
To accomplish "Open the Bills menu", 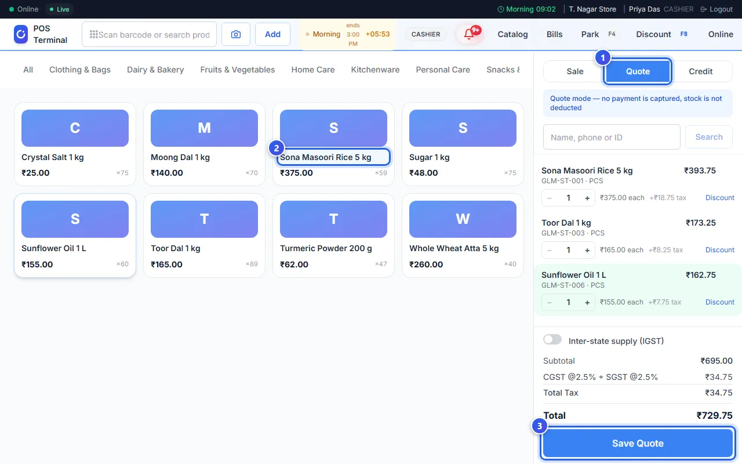I will pos(555,34).
